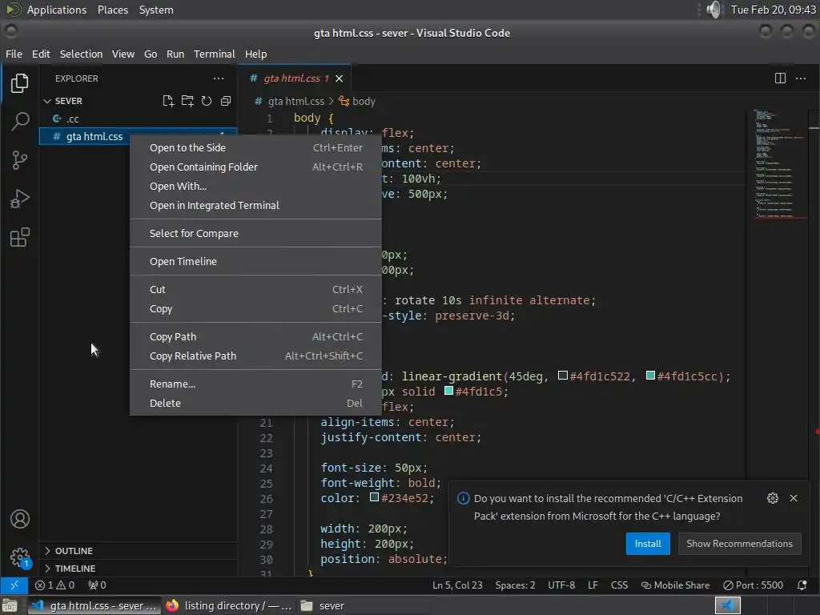Choose Open Timeline from context menu
The height and width of the screenshot is (615, 820).
pos(255,262)
